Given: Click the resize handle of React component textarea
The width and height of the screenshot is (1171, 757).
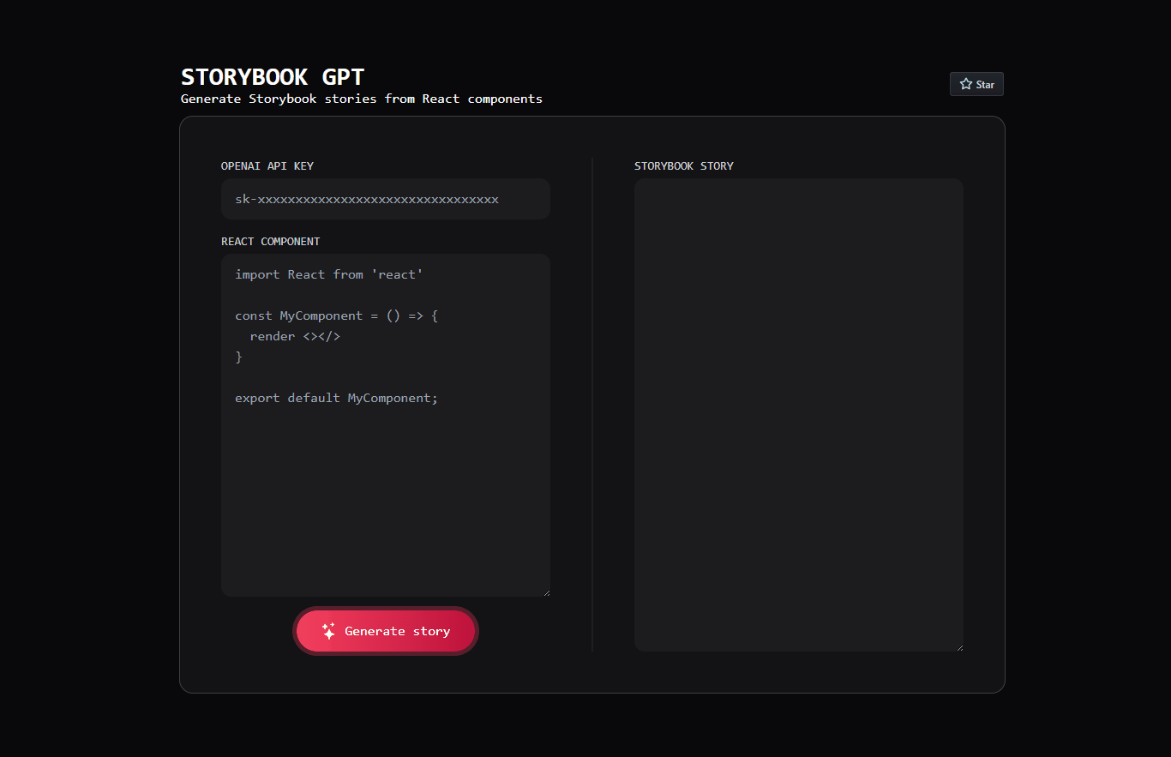Looking at the screenshot, I should [x=545, y=592].
